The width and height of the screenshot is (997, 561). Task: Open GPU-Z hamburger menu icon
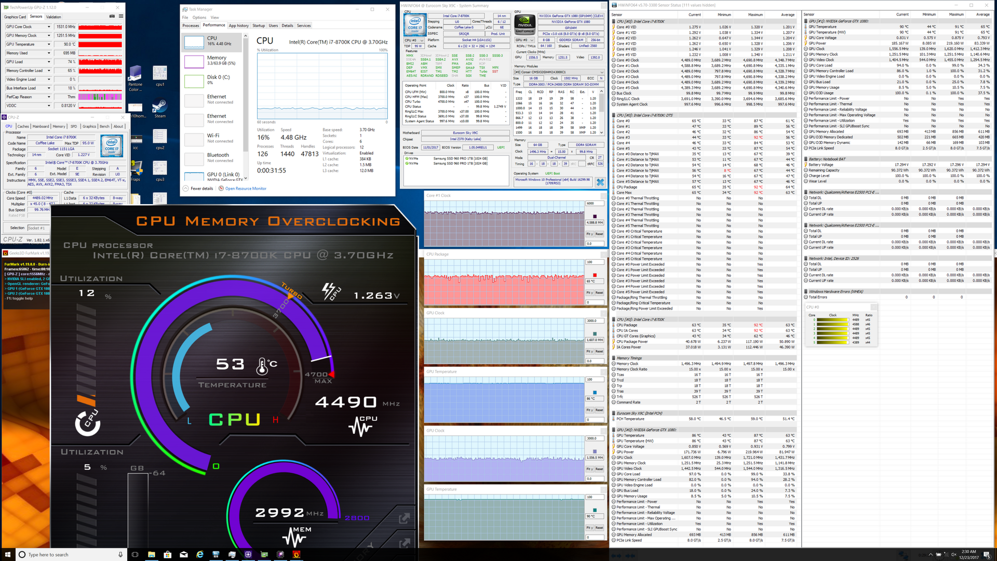click(121, 17)
